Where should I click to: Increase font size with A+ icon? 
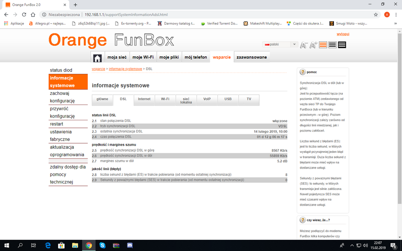pos(313,45)
